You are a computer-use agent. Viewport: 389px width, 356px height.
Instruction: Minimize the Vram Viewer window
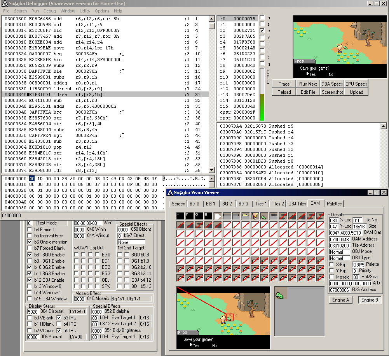coord(370,193)
